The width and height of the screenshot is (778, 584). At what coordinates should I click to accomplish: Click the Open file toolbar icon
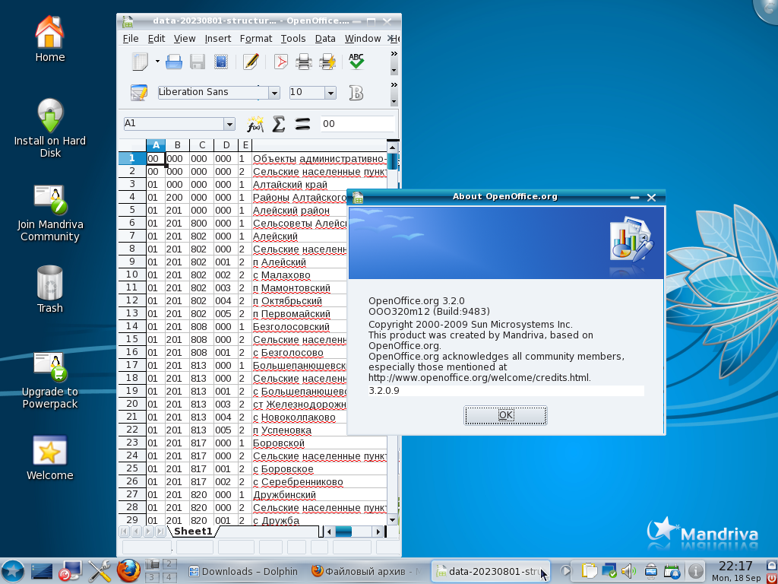[x=174, y=62]
